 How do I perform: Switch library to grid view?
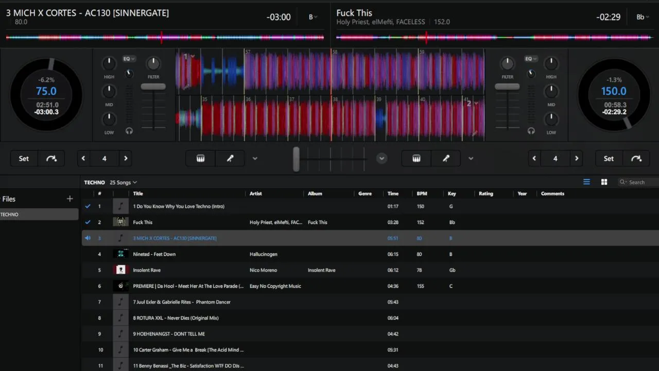[x=604, y=182]
